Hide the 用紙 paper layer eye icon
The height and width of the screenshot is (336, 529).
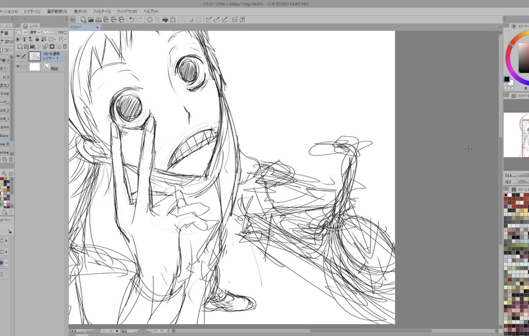(18, 66)
